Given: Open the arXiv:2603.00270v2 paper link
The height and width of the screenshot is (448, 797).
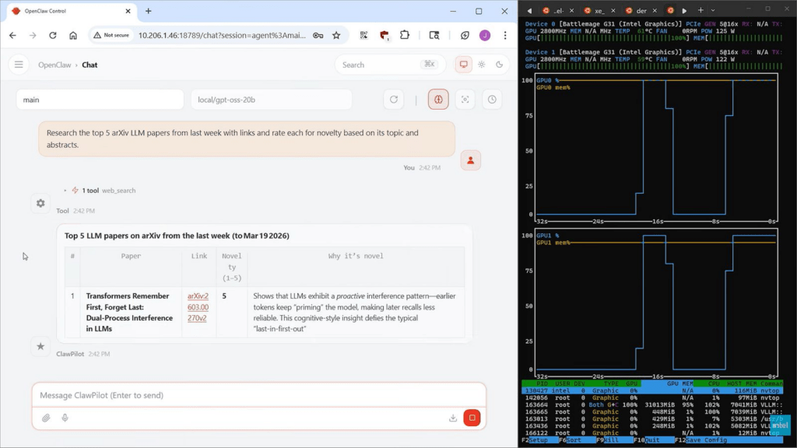Looking at the screenshot, I should (x=198, y=306).
